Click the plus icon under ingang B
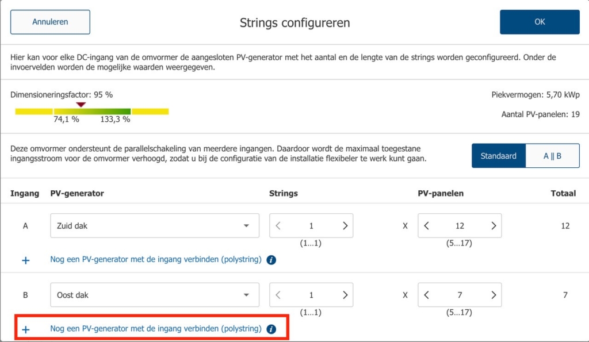Screen dimensions: 589x342 click(x=25, y=329)
